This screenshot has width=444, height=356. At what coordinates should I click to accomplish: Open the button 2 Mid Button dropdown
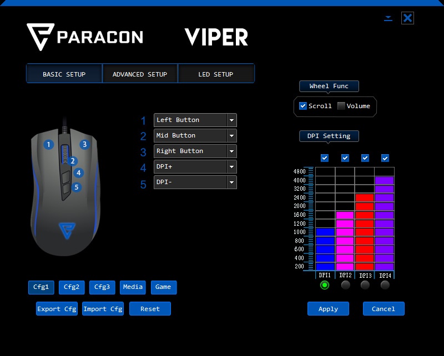click(x=195, y=135)
